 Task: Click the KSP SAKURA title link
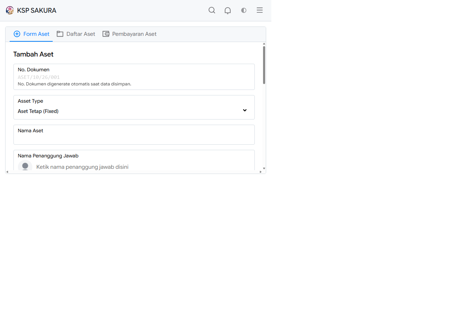click(36, 10)
